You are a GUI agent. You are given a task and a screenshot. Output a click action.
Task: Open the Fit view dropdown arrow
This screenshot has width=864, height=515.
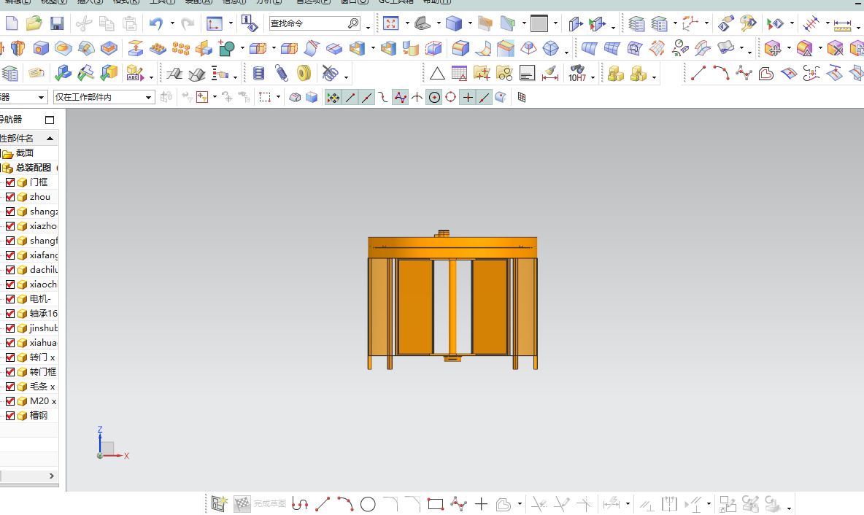tap(407, 23)
